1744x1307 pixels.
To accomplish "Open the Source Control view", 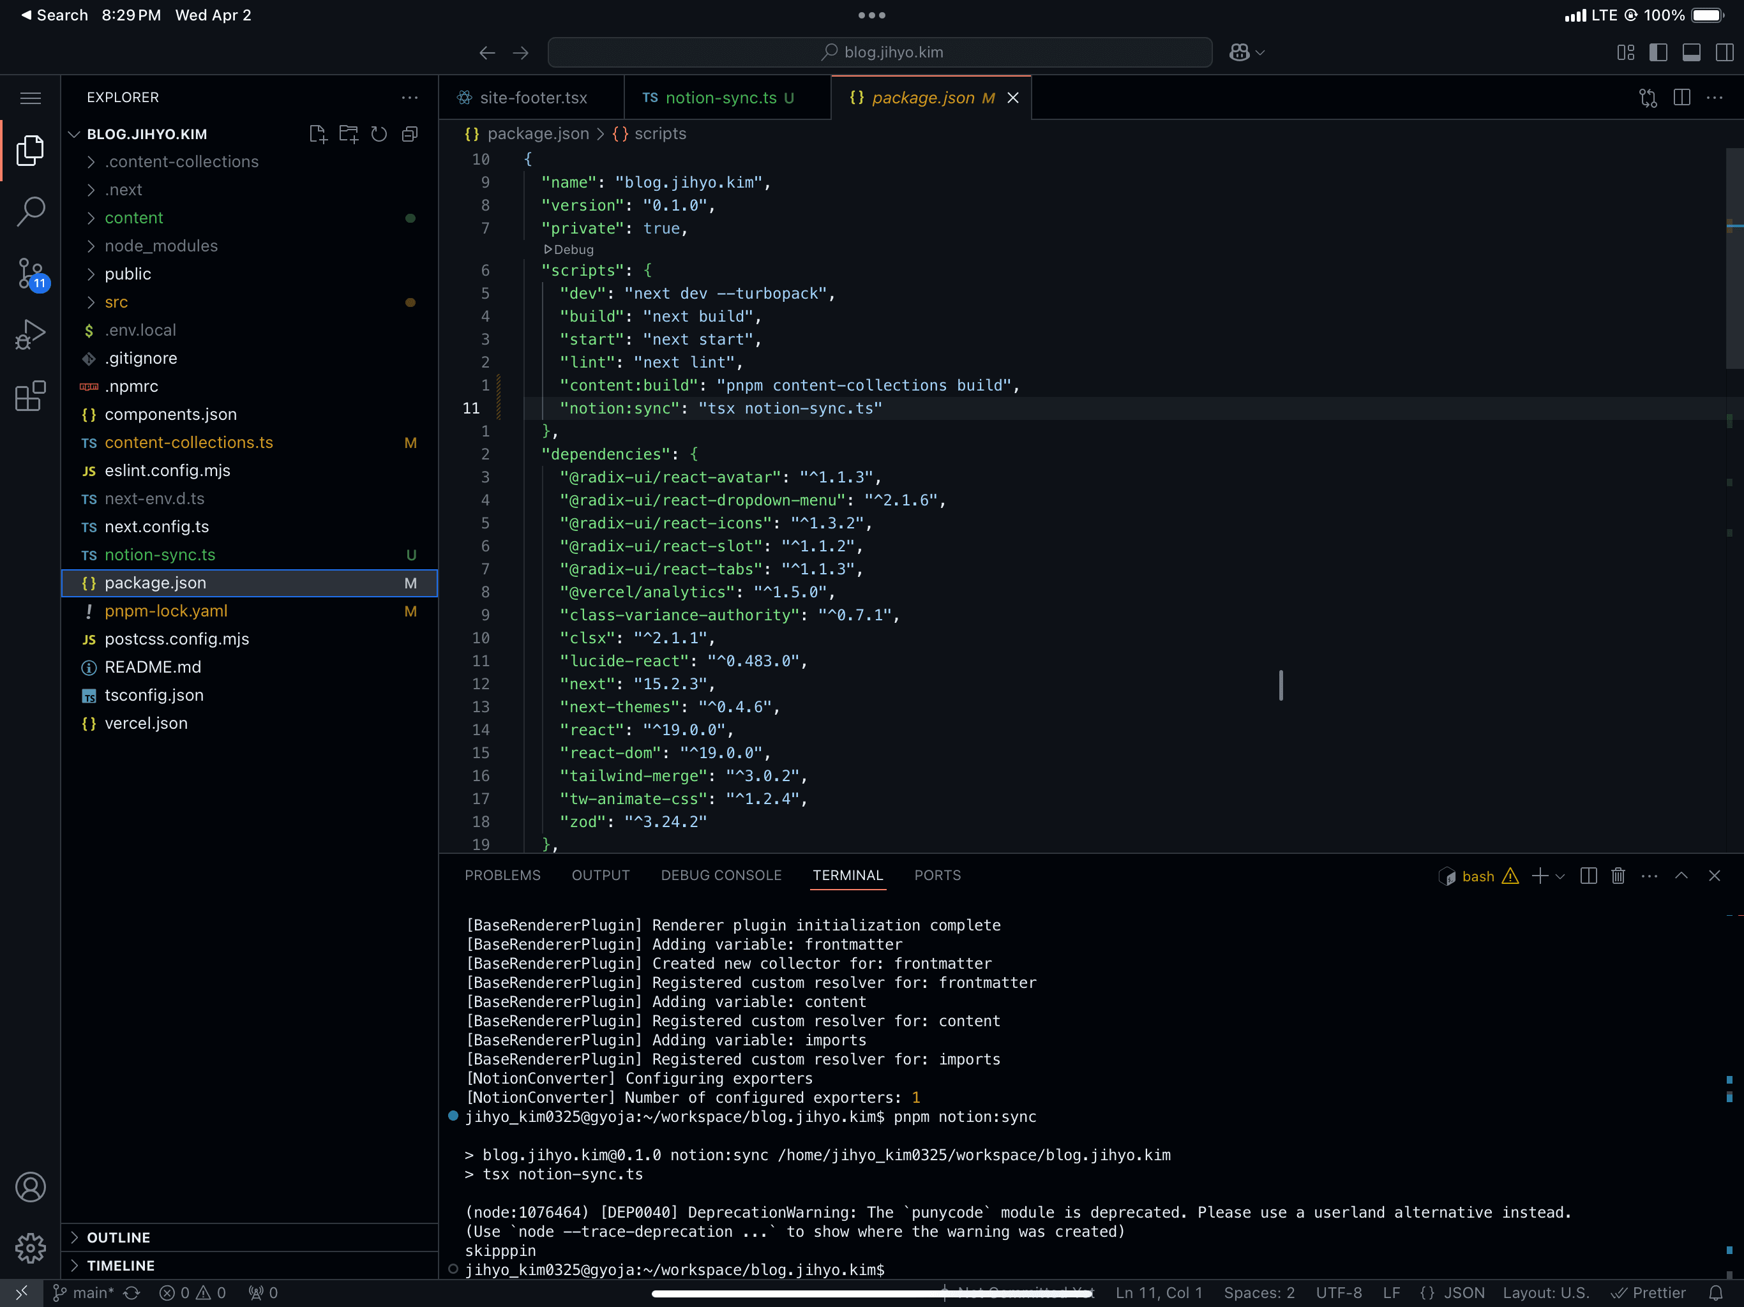I will click(31, 274).
